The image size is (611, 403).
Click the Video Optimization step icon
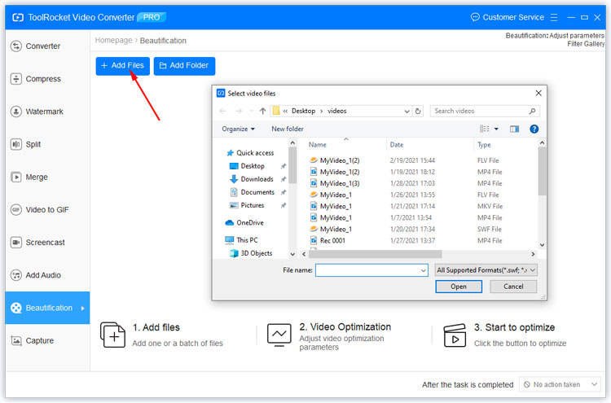click(x=279, y=335)
